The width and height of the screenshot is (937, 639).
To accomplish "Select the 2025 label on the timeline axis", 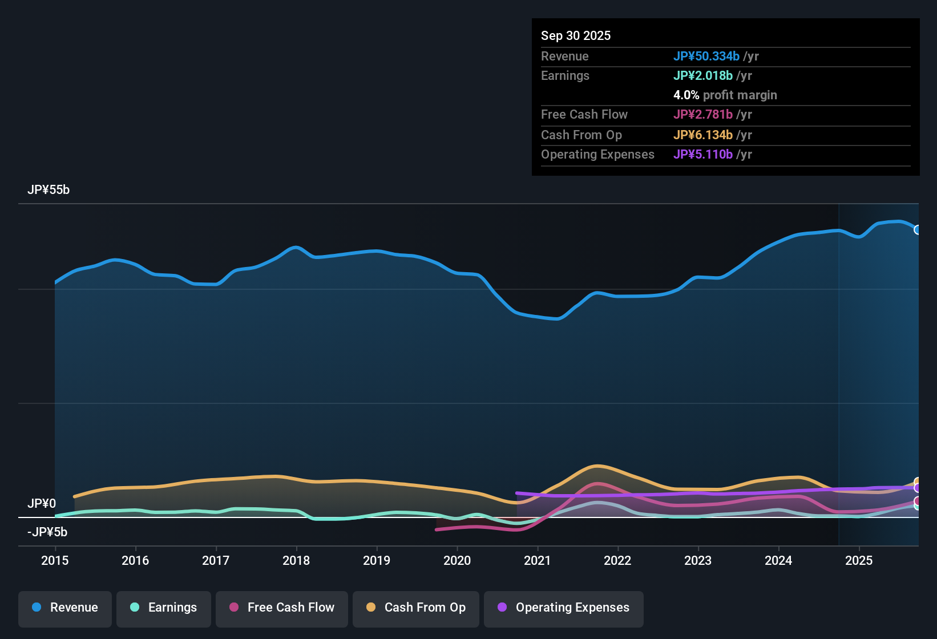I will coord(859,561).
